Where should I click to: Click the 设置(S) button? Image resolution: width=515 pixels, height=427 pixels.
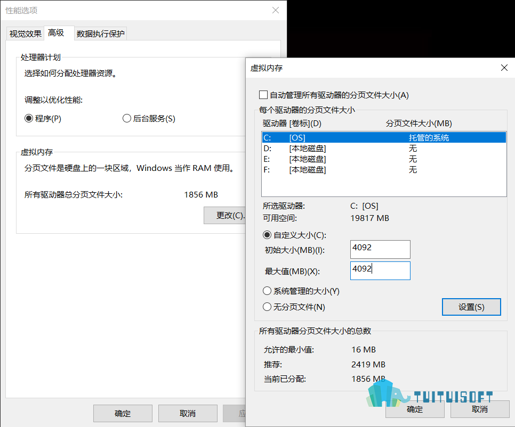click(x=471, y=307)
